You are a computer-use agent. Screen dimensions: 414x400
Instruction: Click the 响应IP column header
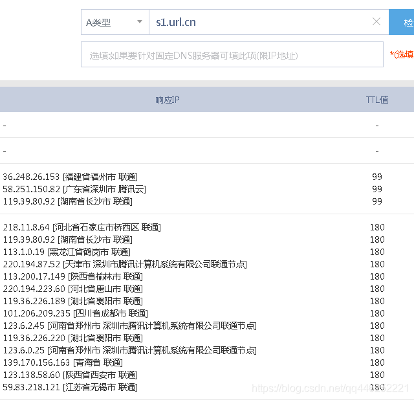point(167,100)
